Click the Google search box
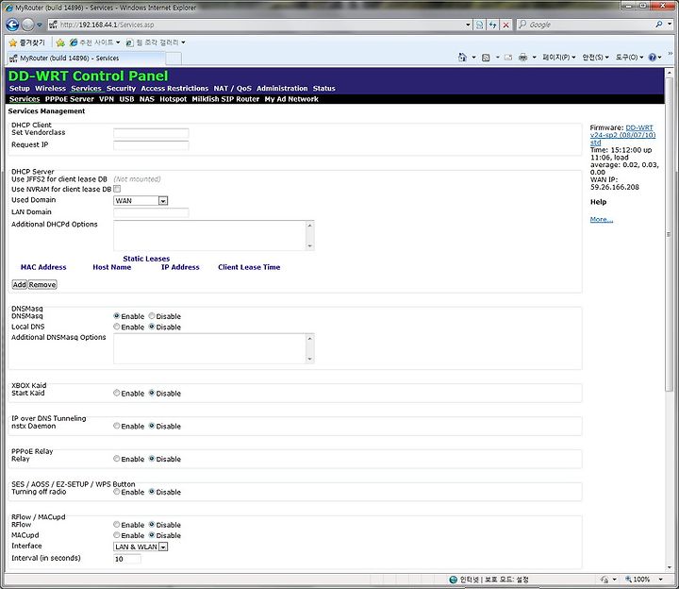679x589 pixels. [585, 25]
